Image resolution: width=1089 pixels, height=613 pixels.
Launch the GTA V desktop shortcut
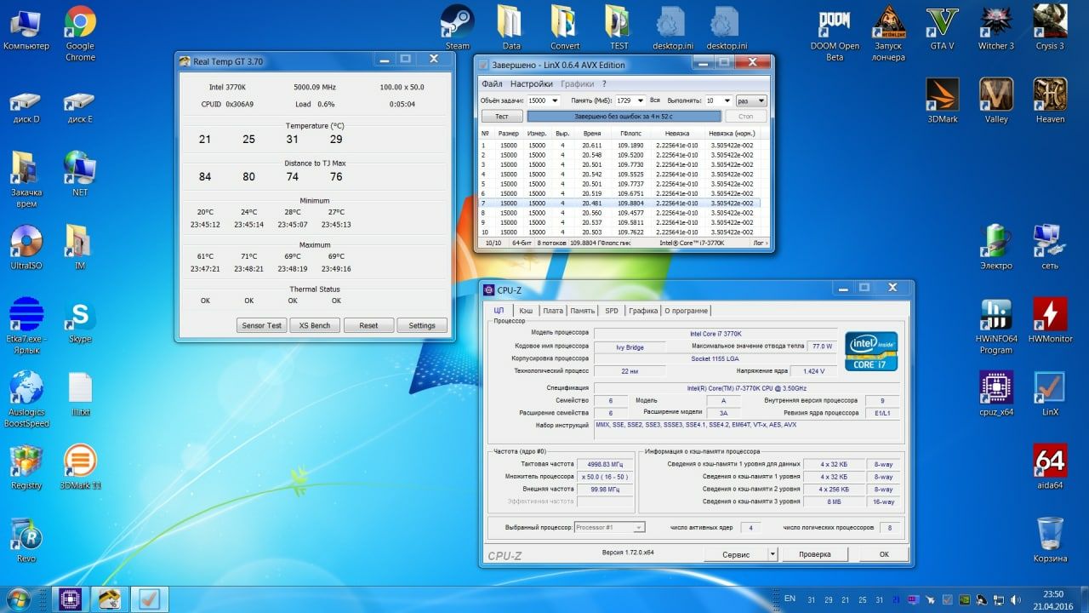[x=942, y=28]
